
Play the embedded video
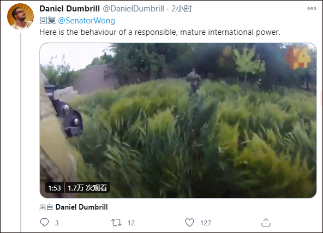pyautogui.click(x=178, y=120)
